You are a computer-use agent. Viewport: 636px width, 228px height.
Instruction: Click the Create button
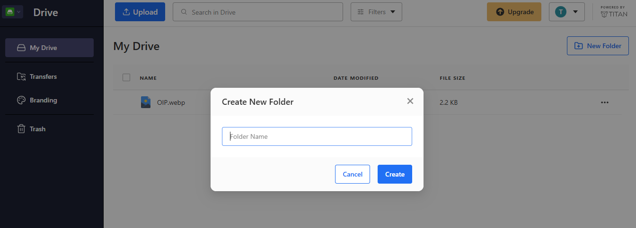tap(395, 174)
